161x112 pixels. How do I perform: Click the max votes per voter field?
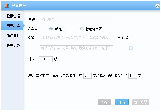(x=87, y=76)
